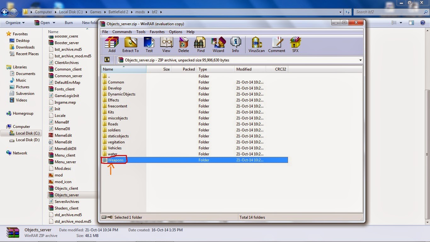430x242 pixels.
Task: Run VirusScan on the archive
Action: [x=257, y=44]
